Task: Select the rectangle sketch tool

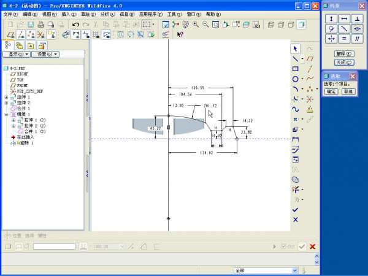Action: (295, 69)
